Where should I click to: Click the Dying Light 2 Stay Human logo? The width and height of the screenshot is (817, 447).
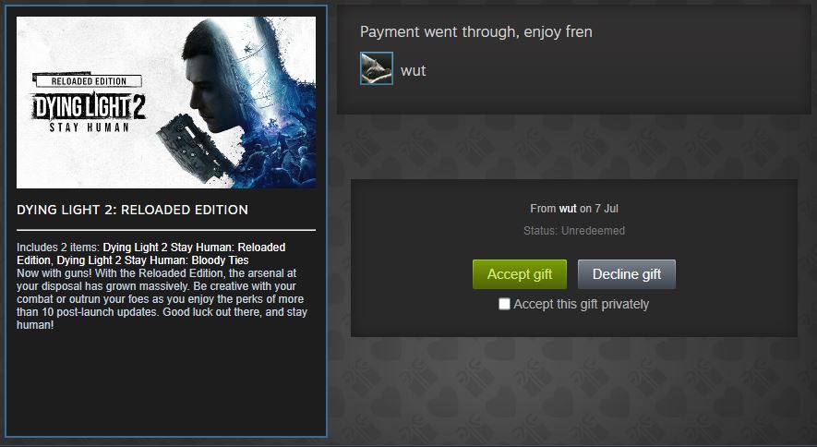(89, 111)
